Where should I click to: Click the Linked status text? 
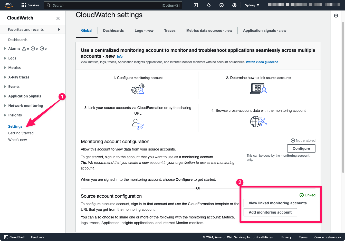click(310, 195)
